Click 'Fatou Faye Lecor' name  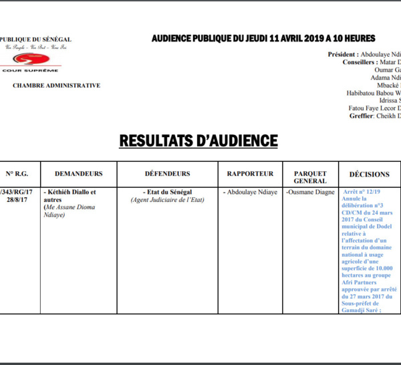coord(372,108)
